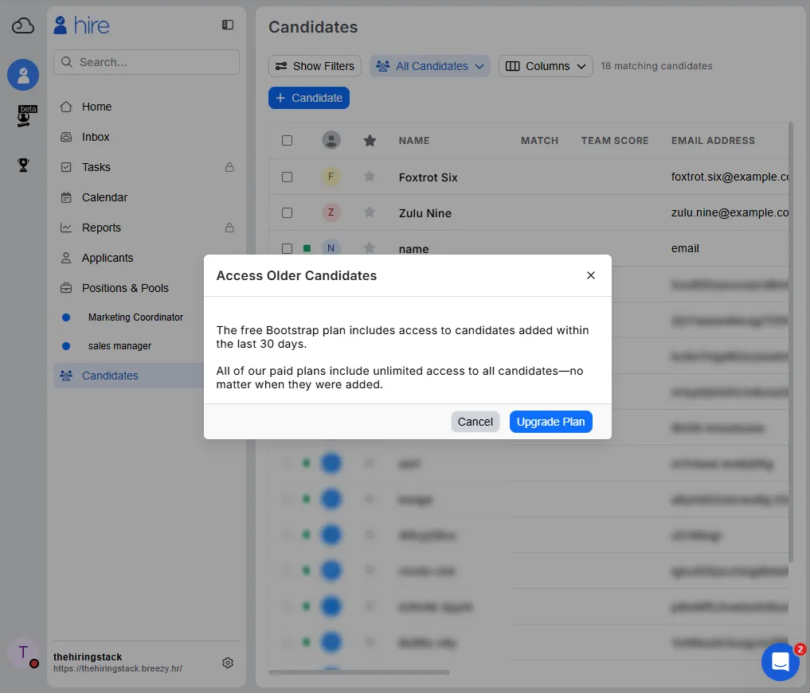Click the Search input field

pyautogui.click(x=147, y=62)
